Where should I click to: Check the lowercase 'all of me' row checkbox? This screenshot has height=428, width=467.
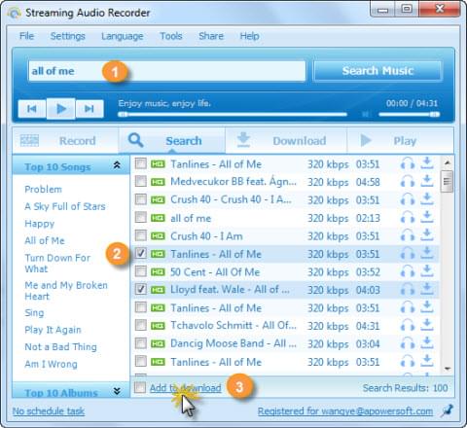[141, 217]
